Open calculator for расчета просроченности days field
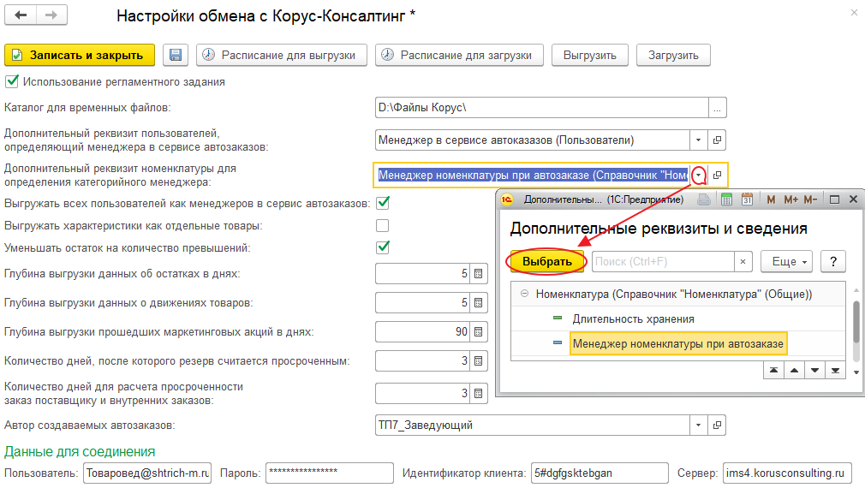 pyautogui.click(x=478, y=394)
